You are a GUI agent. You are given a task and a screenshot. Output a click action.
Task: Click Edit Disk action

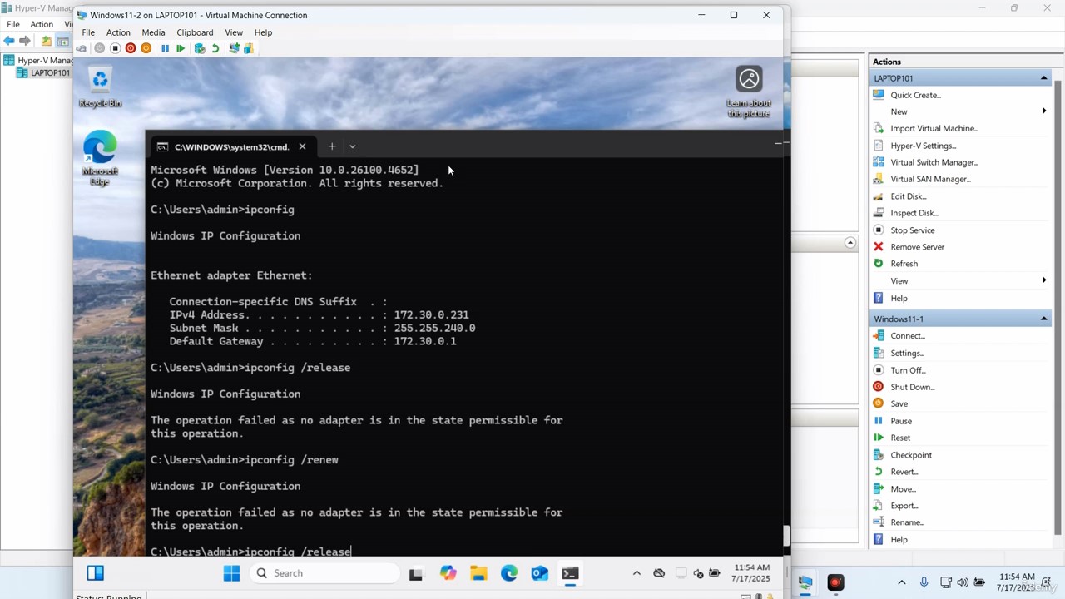click(909, 196)
